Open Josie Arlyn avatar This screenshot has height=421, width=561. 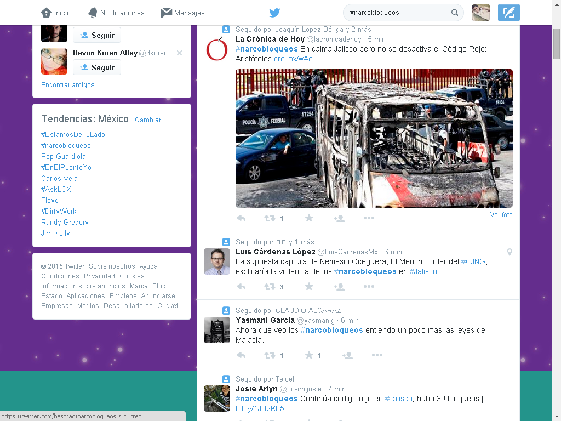point(217,399)
